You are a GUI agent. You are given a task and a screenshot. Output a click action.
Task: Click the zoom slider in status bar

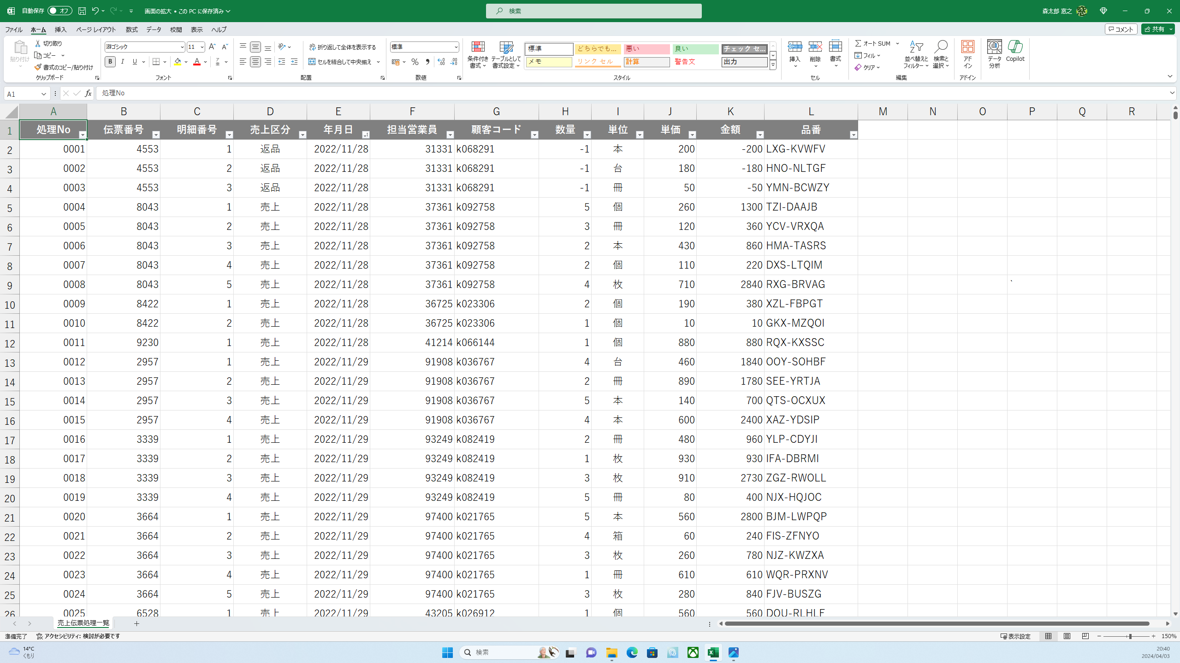(1130, 636)
